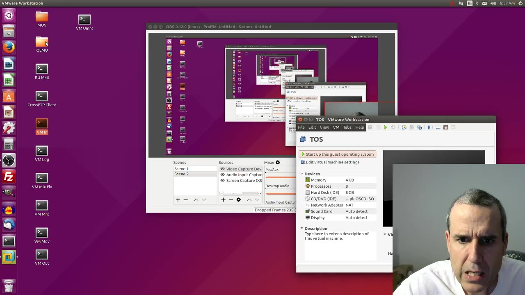The image size is (525, 295).
Task: Select Scene 2 in OBS Scenes list
Action: [195, 174]
